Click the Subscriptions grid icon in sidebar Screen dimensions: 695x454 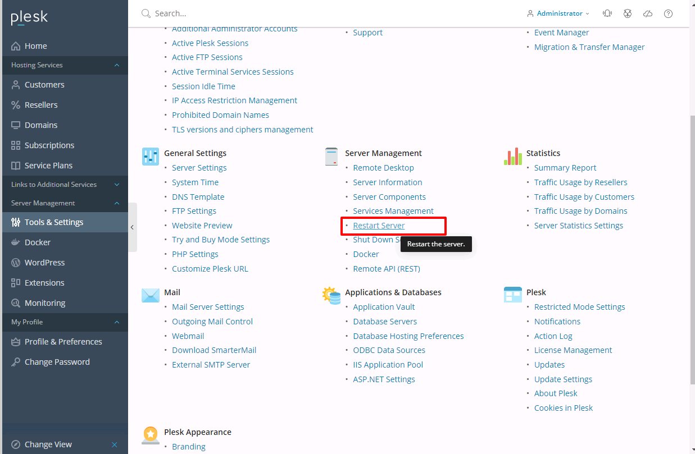(16, 145)
